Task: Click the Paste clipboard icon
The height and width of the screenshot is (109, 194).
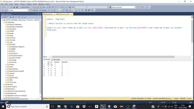Action: click(49, 7)
